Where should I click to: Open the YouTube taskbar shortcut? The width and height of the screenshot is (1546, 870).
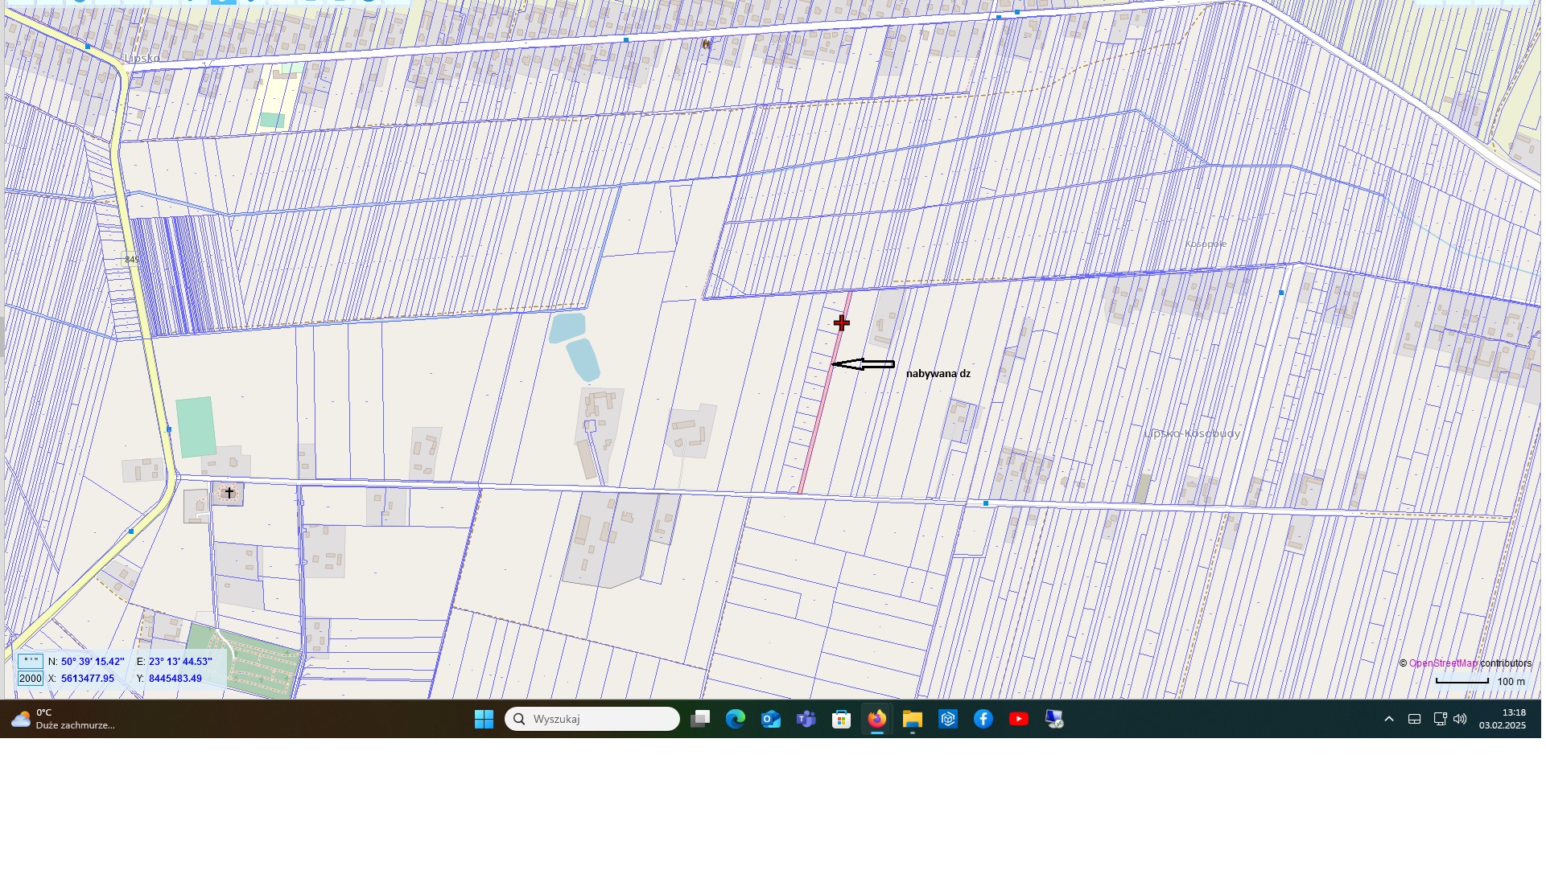tap(1019, 719)
